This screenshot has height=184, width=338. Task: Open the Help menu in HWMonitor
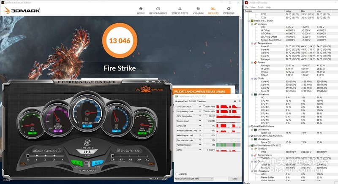tap(268, 7)
